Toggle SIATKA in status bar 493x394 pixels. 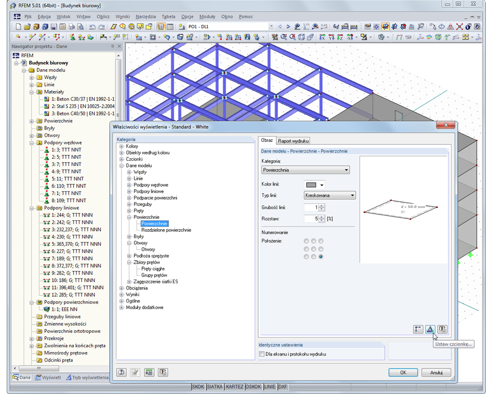tap(215, 386)
